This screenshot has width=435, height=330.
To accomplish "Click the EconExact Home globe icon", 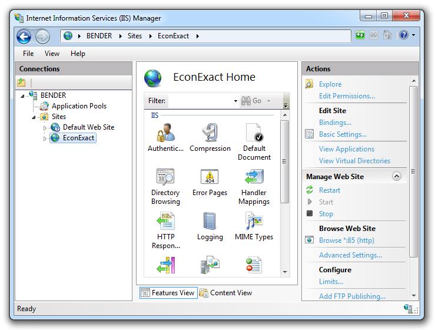I will click(x=152, y=78).
